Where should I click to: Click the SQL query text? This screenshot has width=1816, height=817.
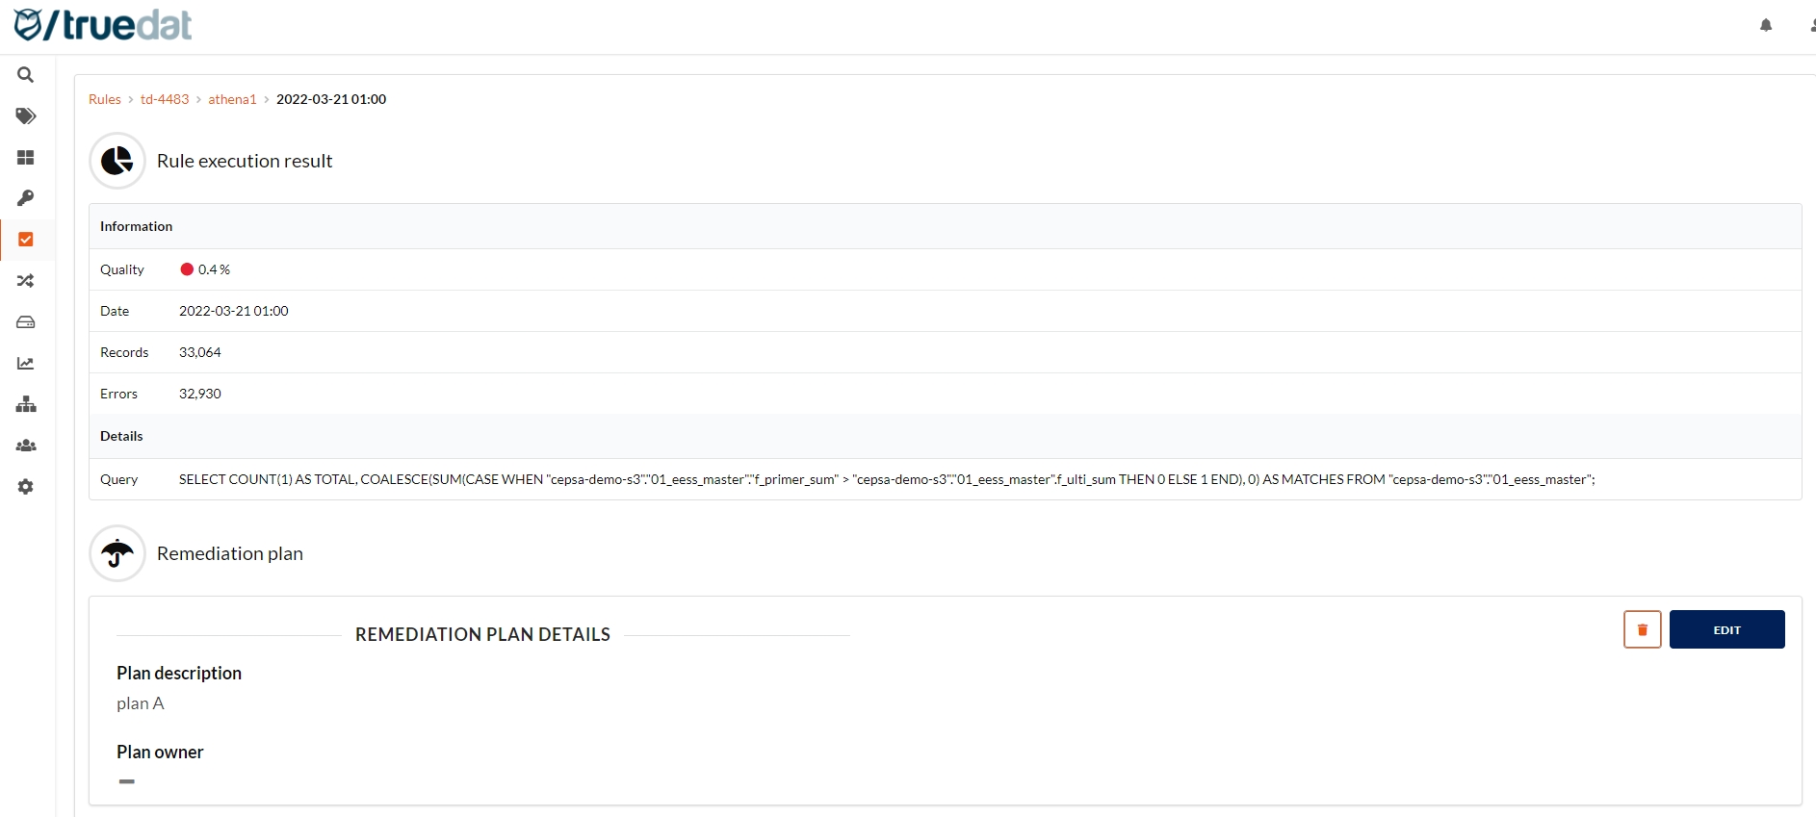(x=886, y=479)
